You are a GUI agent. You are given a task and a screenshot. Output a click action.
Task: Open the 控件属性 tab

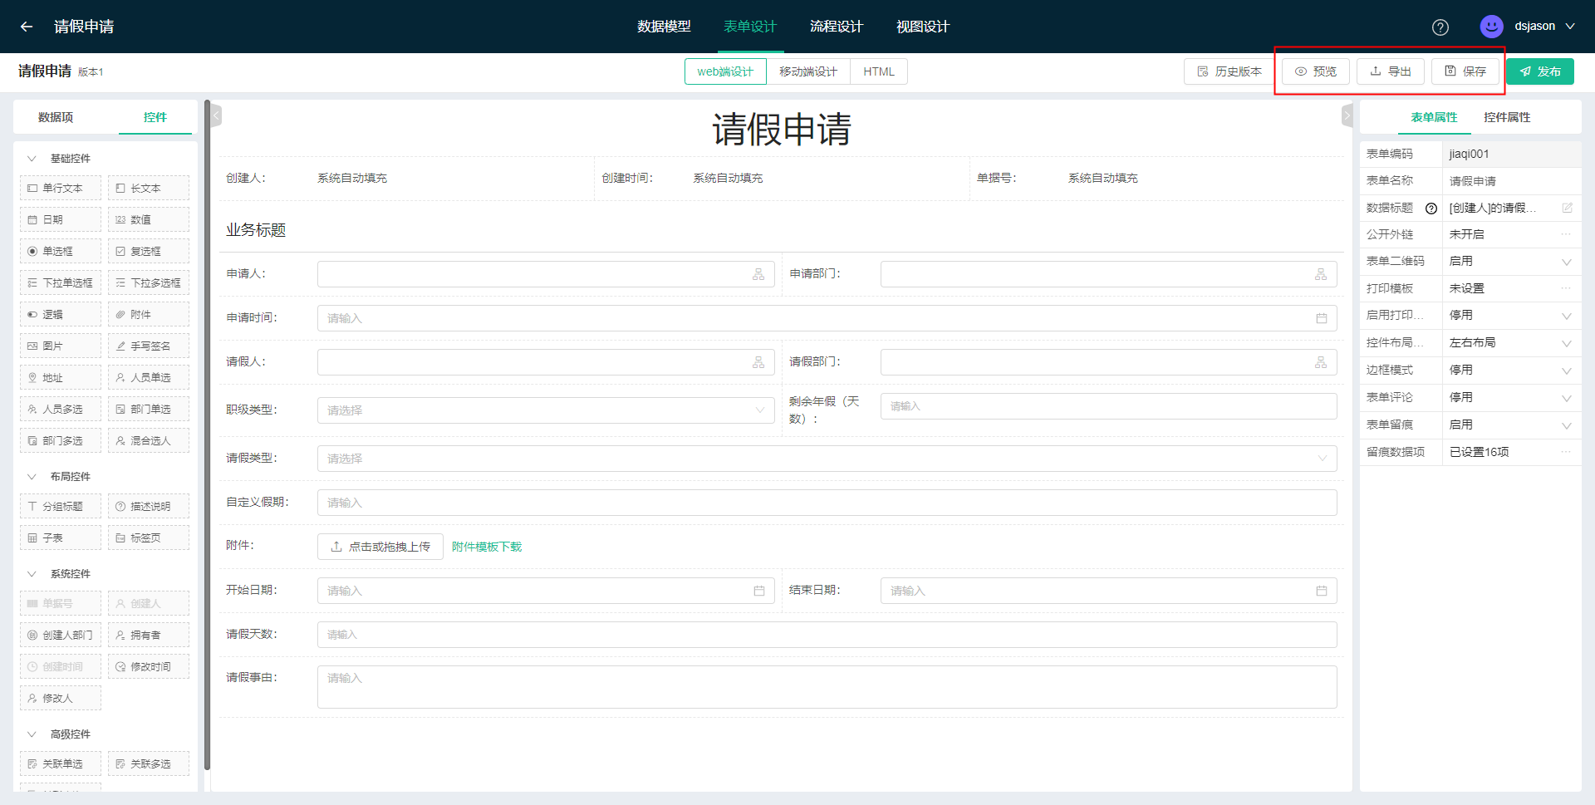[x=1507, y=117]
